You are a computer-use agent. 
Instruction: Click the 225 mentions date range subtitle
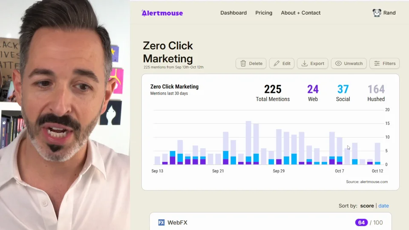tap(173, 67)
